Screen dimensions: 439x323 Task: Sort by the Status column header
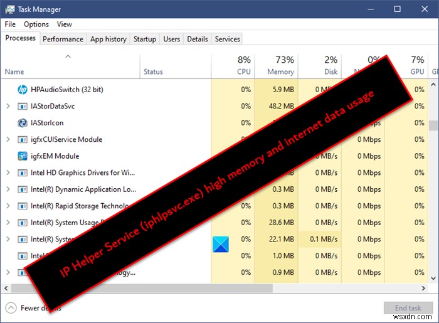click(x=175, y=66)
